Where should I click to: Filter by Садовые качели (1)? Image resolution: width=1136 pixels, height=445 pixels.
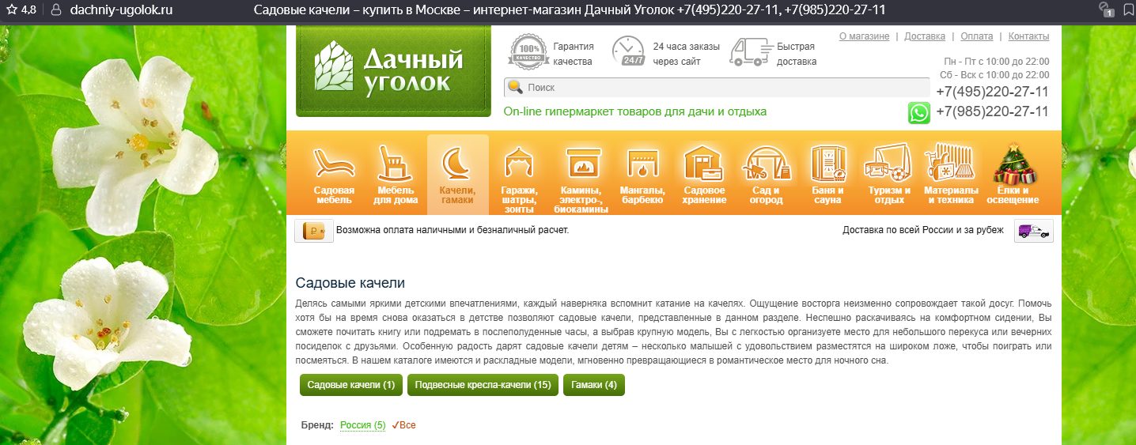click(x=350, y=386)
